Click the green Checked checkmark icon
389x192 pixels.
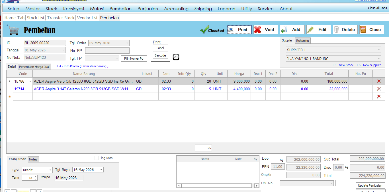click(204, 29)
